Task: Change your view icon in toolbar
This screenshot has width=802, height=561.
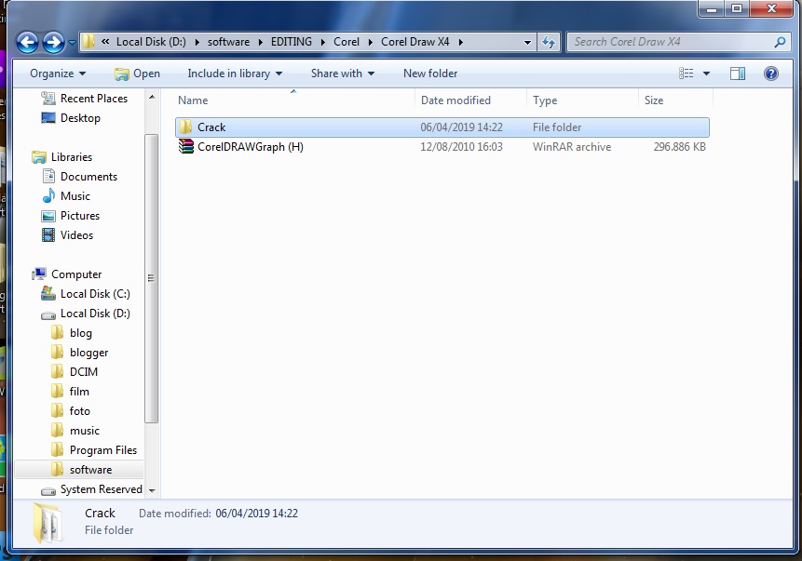Action: click(x=686, y=73)
